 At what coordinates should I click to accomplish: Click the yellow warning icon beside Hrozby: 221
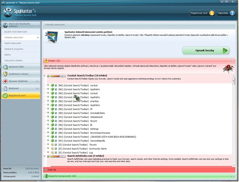click(x=46, y=60)
